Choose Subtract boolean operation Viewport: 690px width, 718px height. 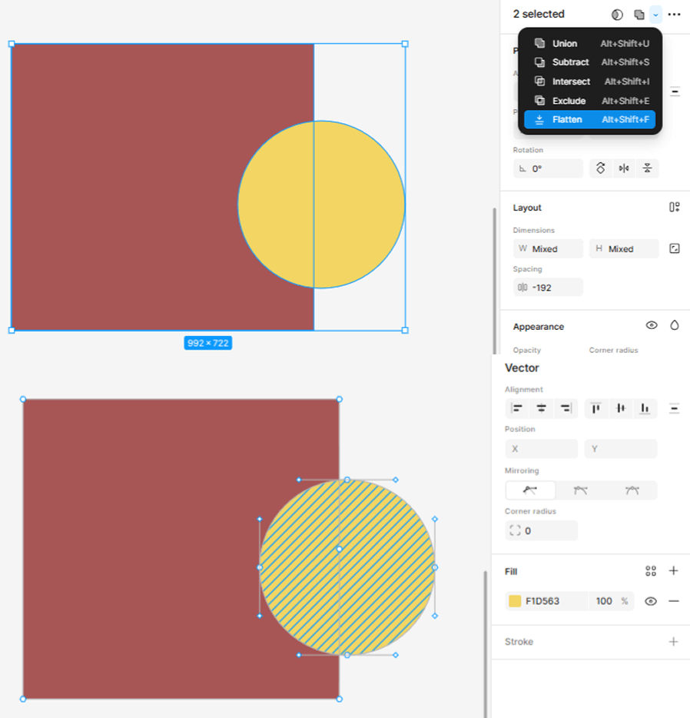coord(590,62)
